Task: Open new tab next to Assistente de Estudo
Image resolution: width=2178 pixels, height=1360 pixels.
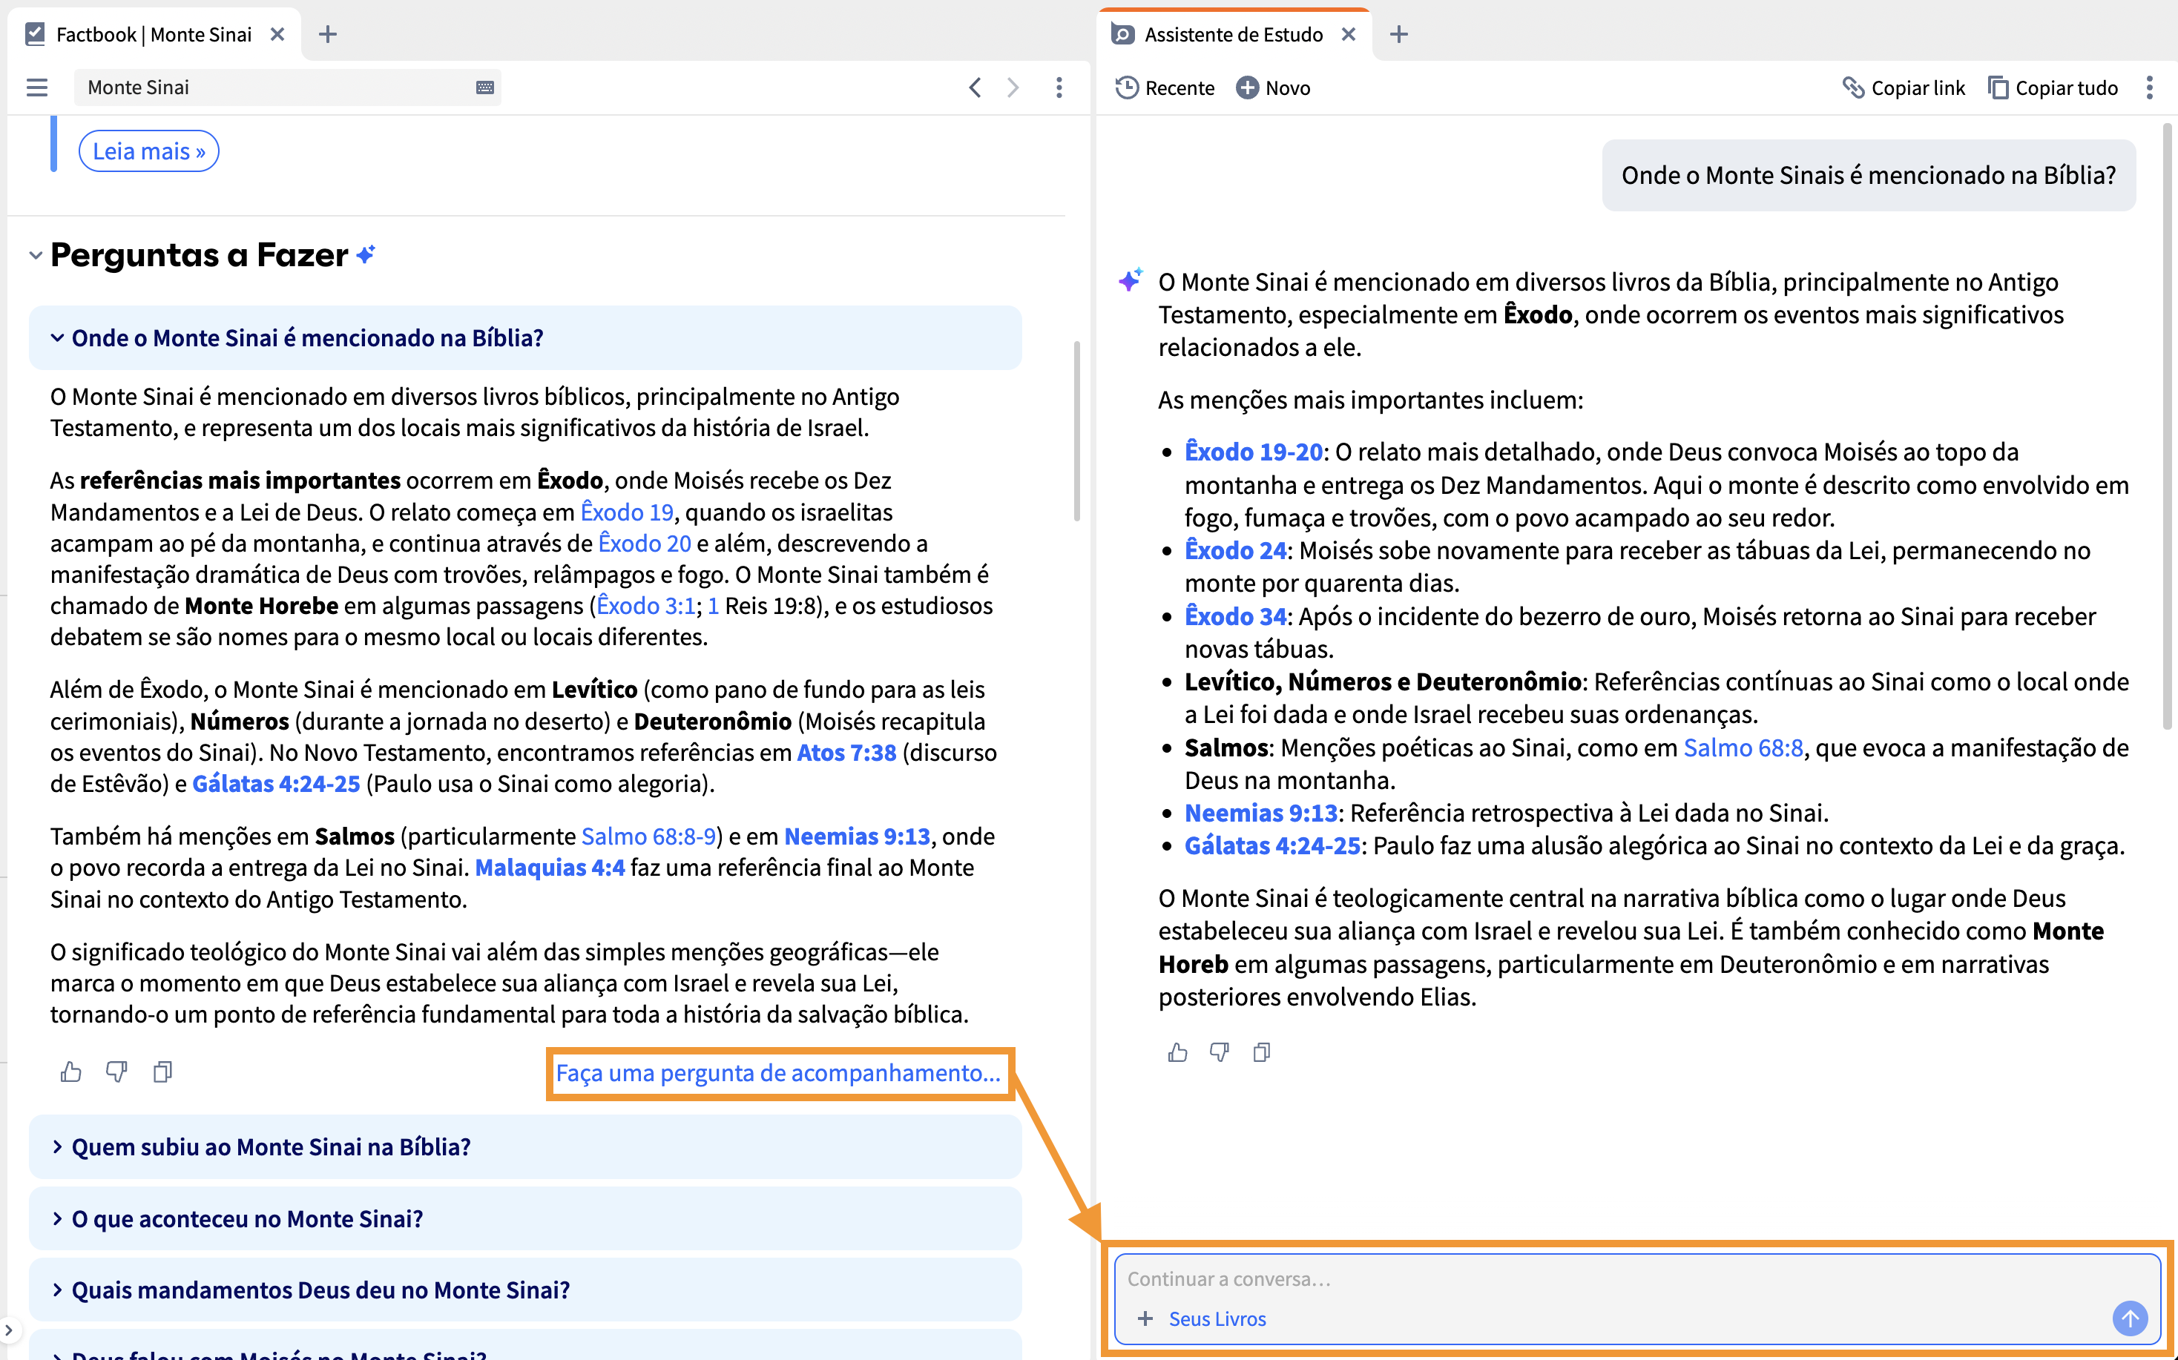Action: click(1398, 34)
